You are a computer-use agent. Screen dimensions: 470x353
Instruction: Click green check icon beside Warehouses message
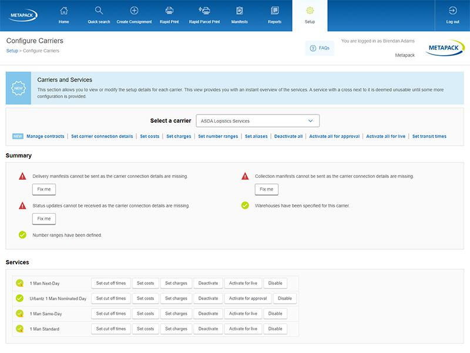245,206
